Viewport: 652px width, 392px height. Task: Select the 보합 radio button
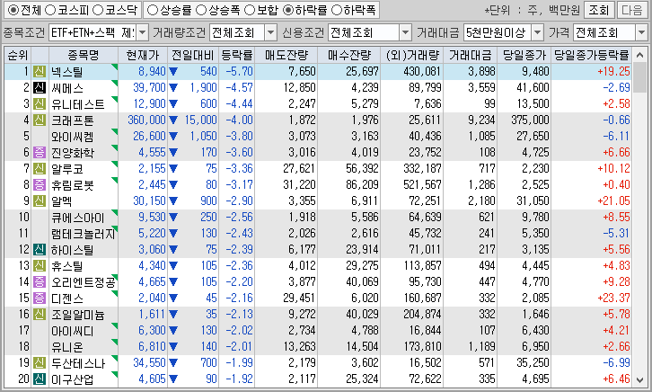click(249, 10)
